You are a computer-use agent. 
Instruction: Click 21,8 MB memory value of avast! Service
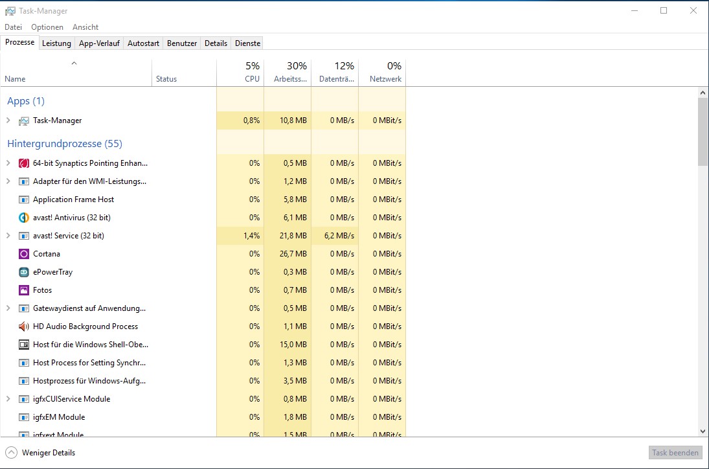(293, 236)
